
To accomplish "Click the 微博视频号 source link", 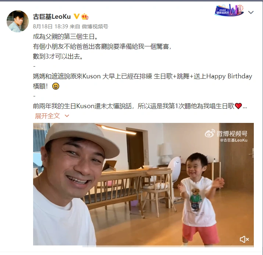I will [95, 26].
